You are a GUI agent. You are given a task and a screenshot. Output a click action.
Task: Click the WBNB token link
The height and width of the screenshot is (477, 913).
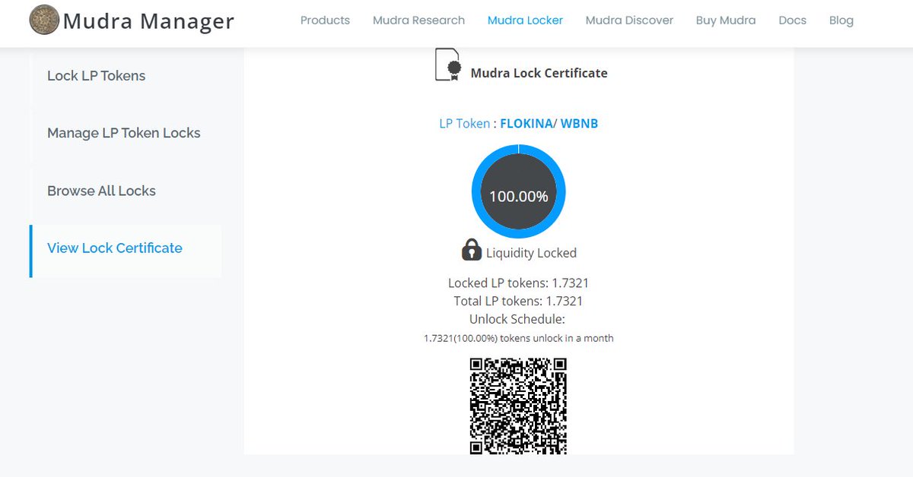(579, 123)
